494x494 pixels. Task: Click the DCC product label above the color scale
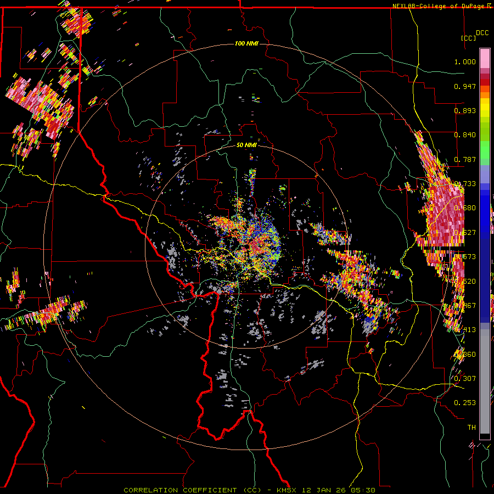tap(482, 33)
